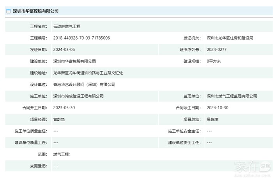Viewport: 273px width, 178px height.
Task: Select contract start date 2023-05-30
Action: click(x=64, y=108)
